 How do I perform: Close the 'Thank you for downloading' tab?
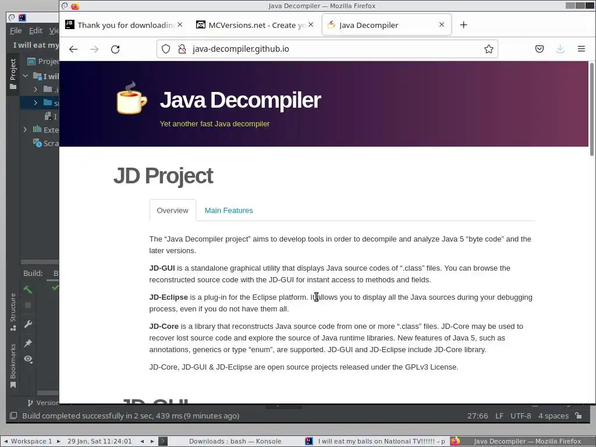180,24
